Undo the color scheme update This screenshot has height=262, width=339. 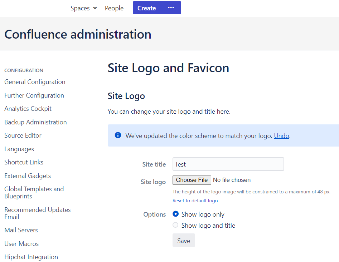click(281, 136)
